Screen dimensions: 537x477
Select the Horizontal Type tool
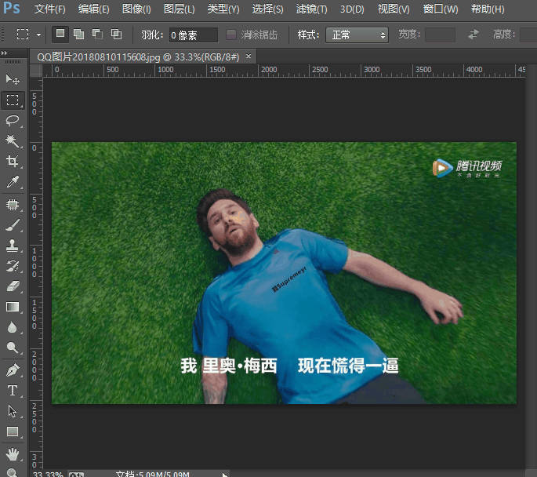[x=13, y=390]
